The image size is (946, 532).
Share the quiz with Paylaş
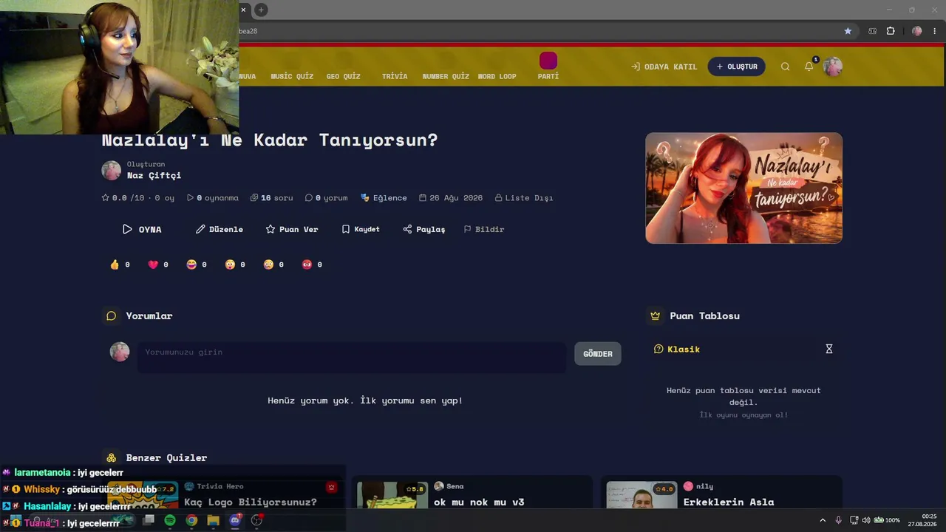[x=424, y=229]
